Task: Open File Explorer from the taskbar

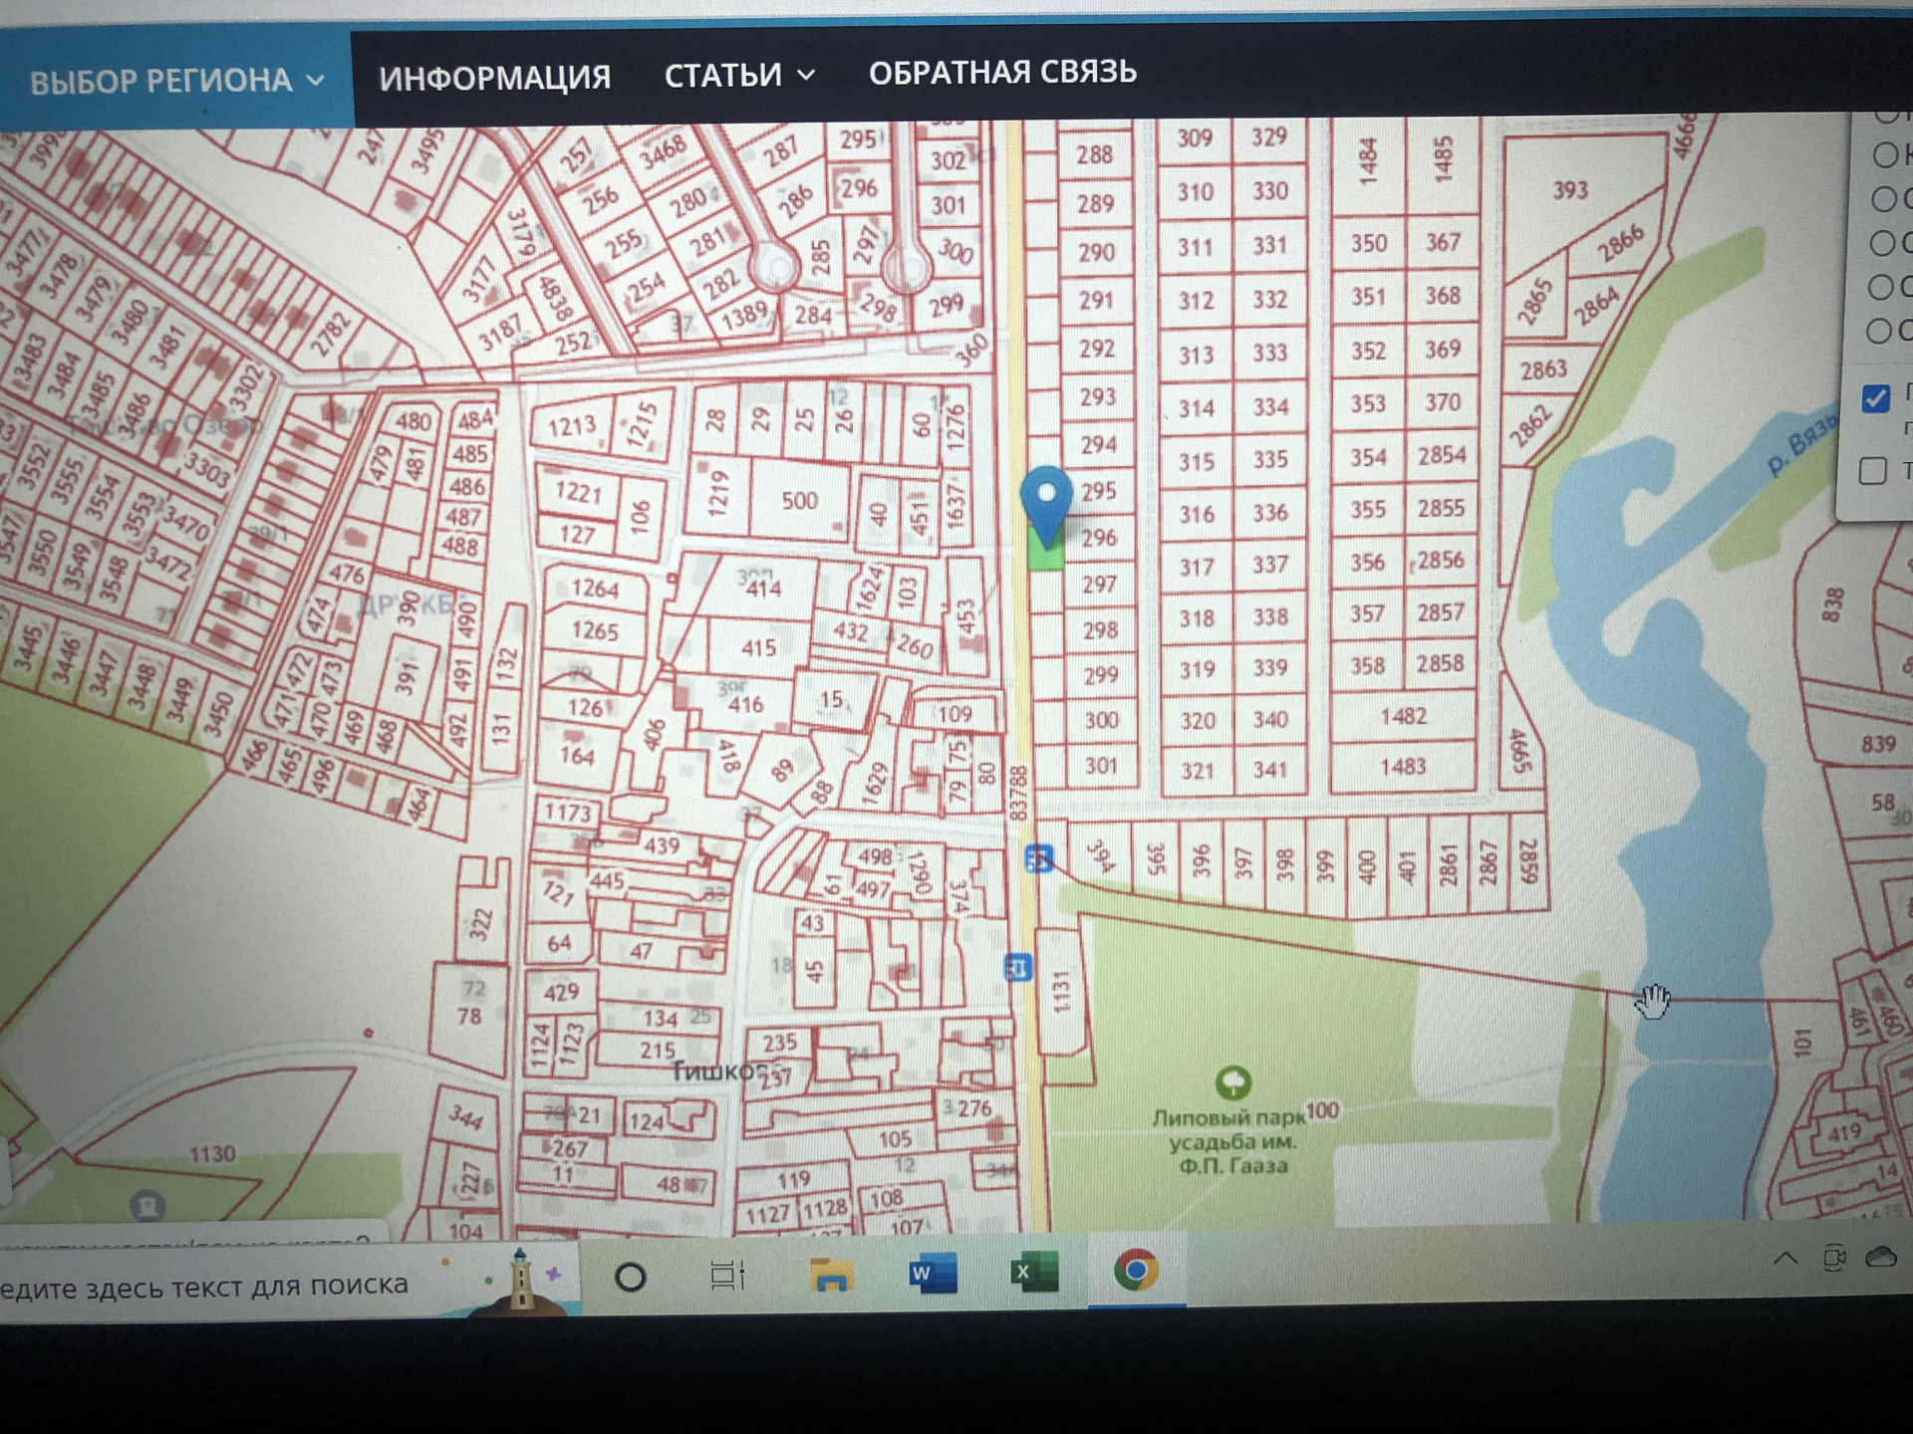Action: pyautogui.click(x=831, y=1275)
